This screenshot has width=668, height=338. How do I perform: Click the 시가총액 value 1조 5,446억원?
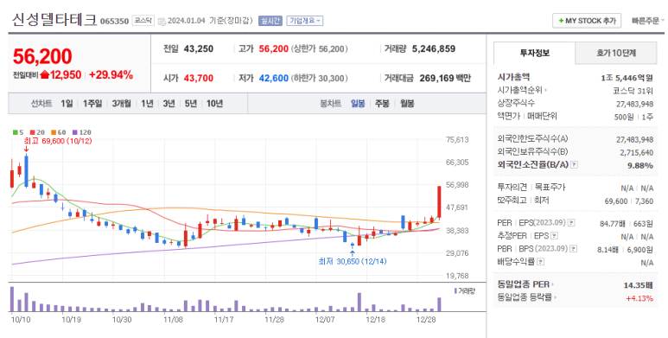[x=627, y=78]
